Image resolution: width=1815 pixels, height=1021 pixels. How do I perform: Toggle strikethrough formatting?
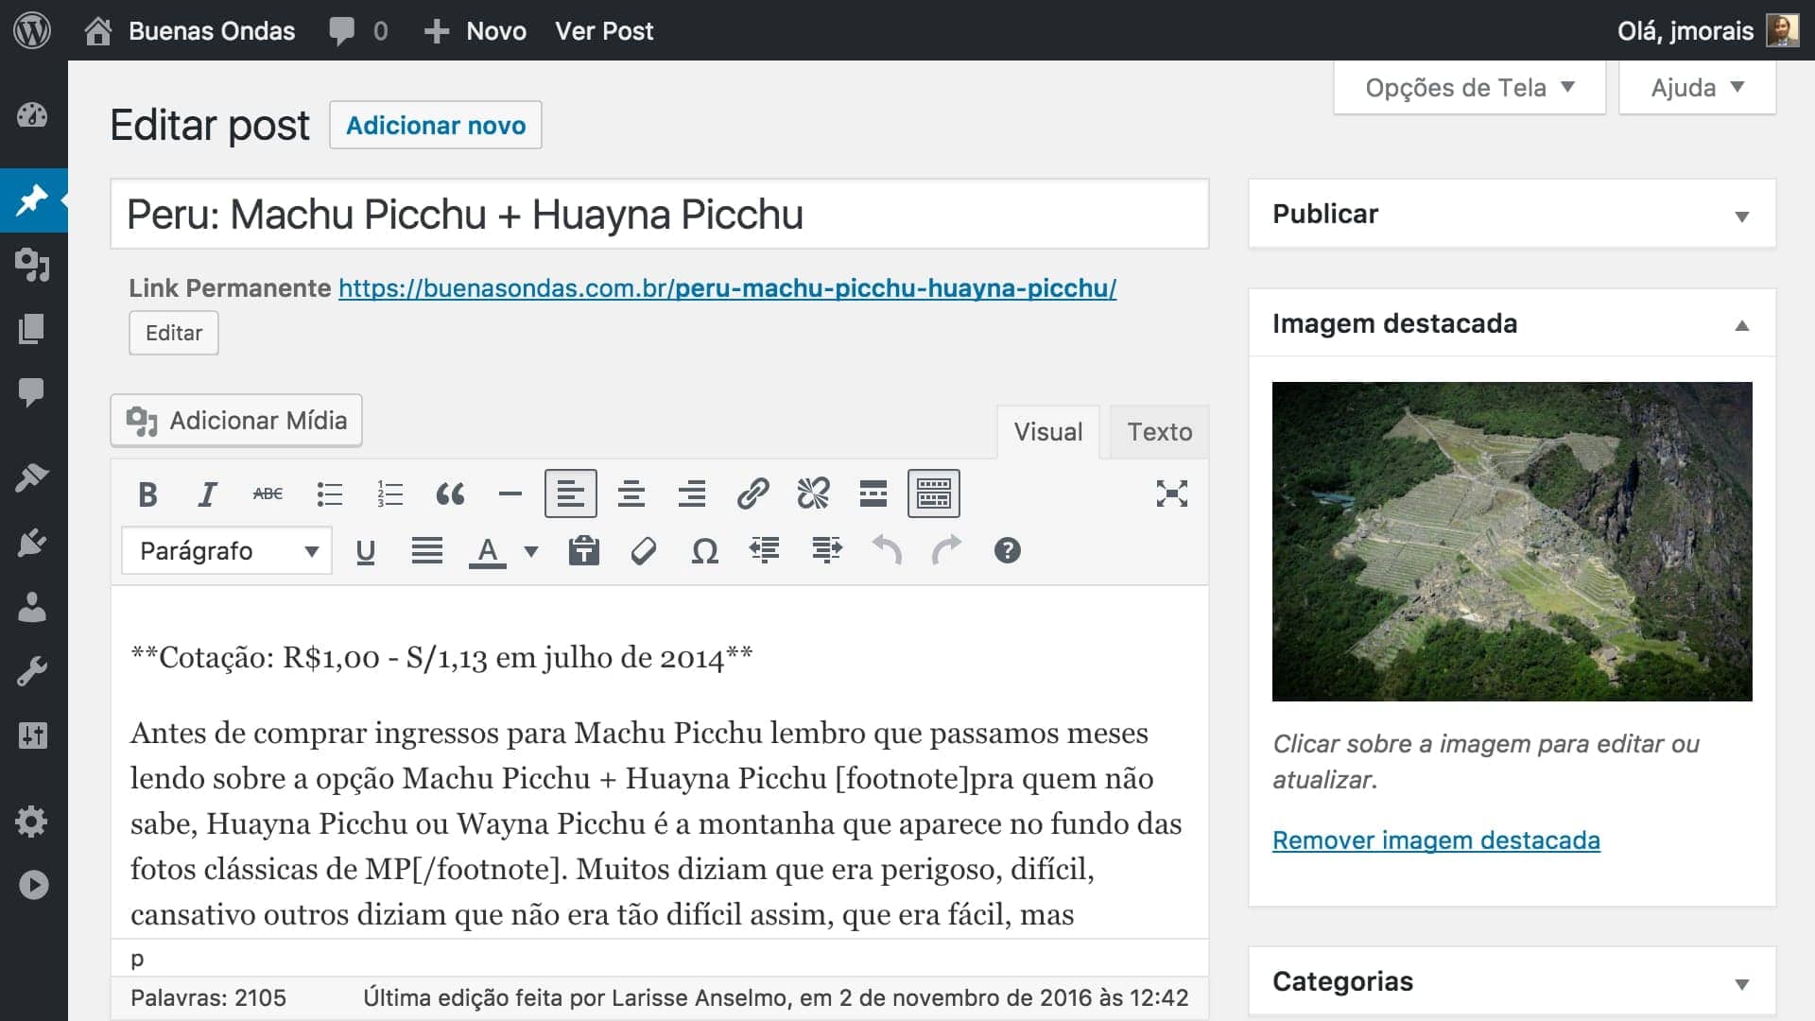tap(268, 493)
